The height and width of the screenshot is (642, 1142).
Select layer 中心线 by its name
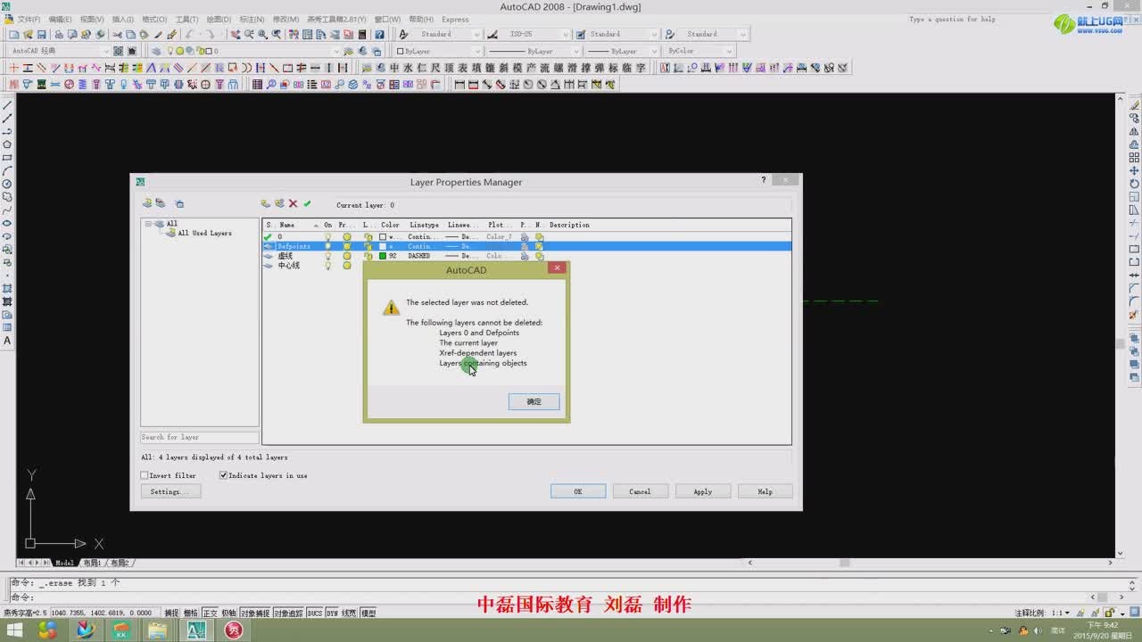pos(289,266)
